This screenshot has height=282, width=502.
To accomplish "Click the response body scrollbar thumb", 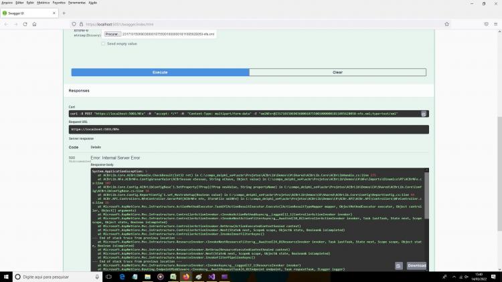I will pyautogui.click(x=426, y=196).
